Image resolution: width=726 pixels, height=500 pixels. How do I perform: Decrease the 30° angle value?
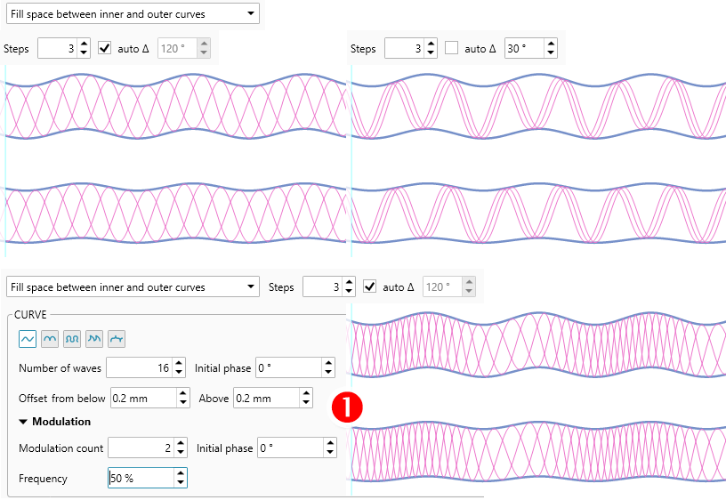click(x=551, y=52)
